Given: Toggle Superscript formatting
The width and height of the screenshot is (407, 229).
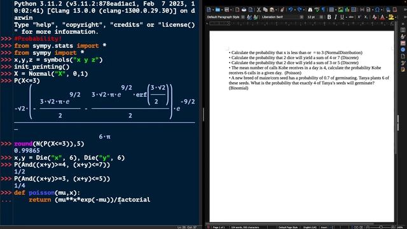Looking at the screenshot, I should point(359,17).
